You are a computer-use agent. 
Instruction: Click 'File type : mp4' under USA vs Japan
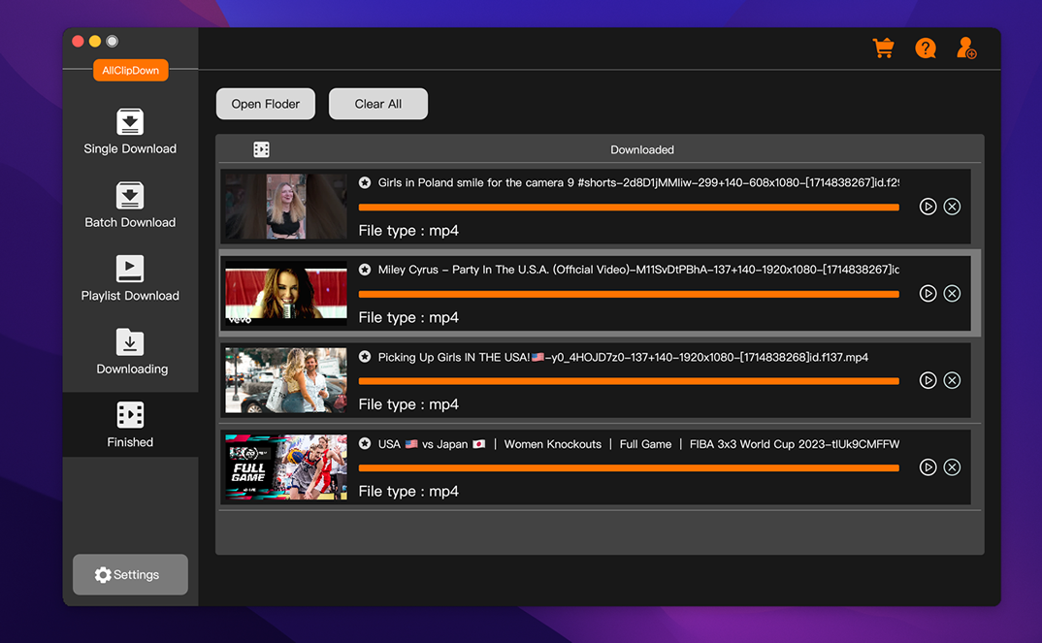coord(408,492)
